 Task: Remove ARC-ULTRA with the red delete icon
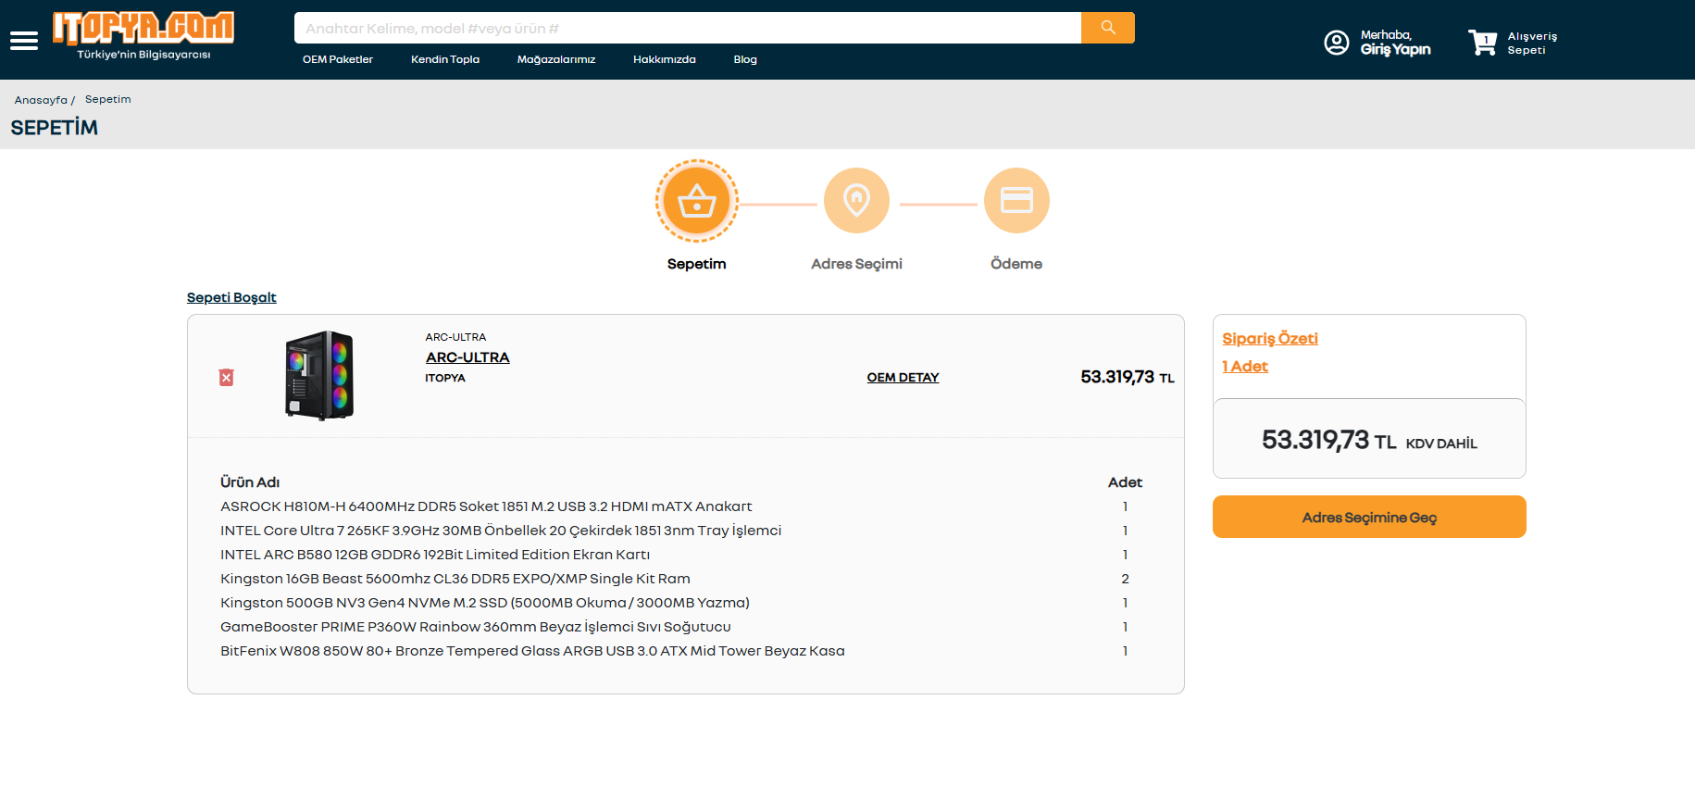(x=226, y=377)
